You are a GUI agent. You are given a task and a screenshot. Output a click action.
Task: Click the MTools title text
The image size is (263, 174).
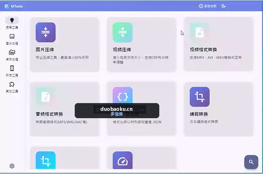pyautogui.click(x=17, y=7)
